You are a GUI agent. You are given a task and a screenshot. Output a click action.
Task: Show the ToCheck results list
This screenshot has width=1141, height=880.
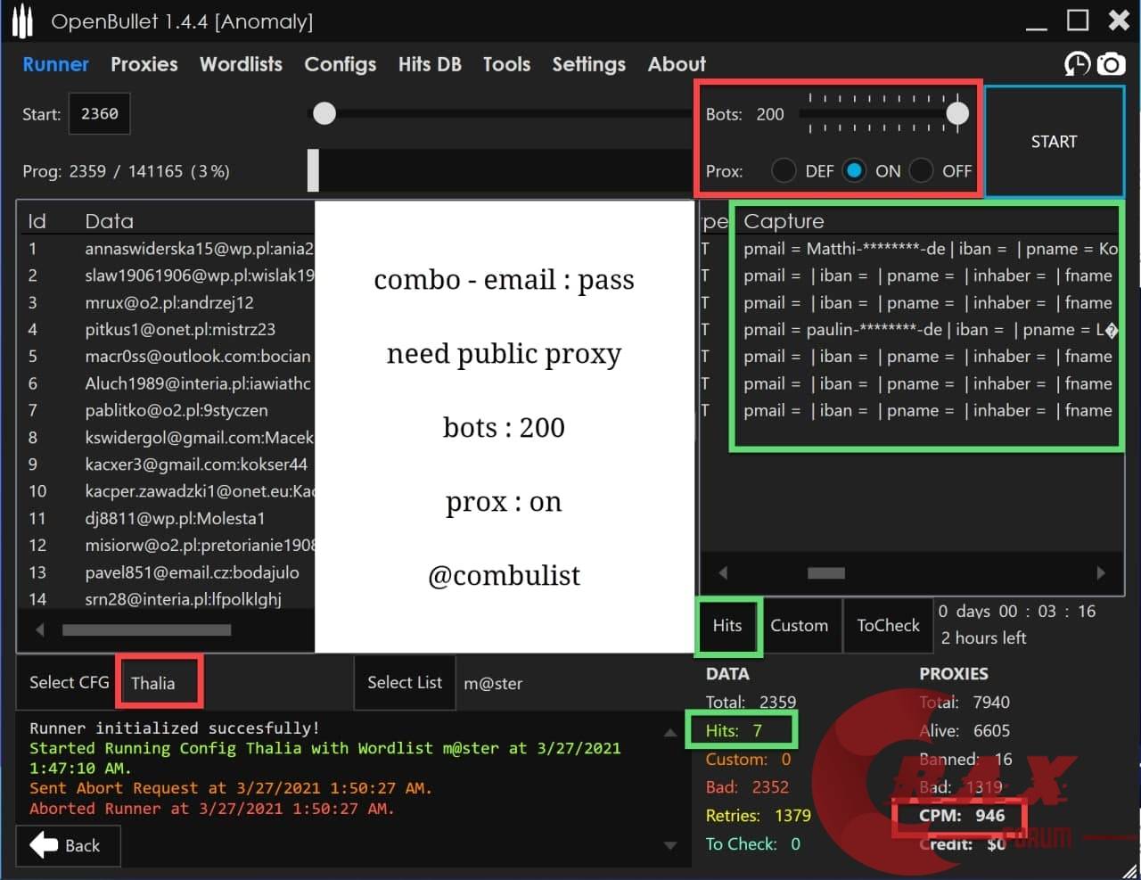point(888,625)
